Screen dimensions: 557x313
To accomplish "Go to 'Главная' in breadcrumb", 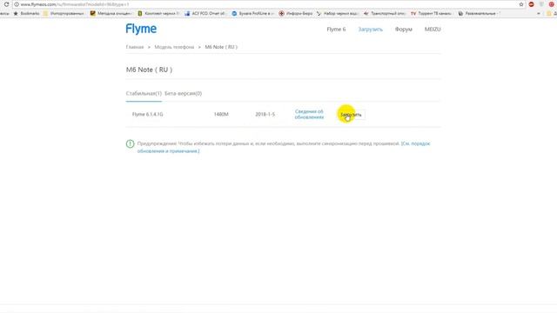I will point(135,47).
